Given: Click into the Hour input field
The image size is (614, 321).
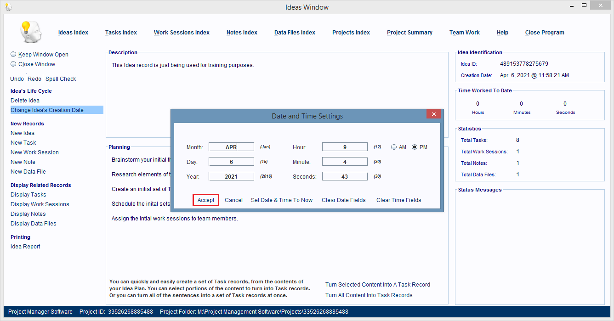Looking at the screenshot, I should 345,147.
